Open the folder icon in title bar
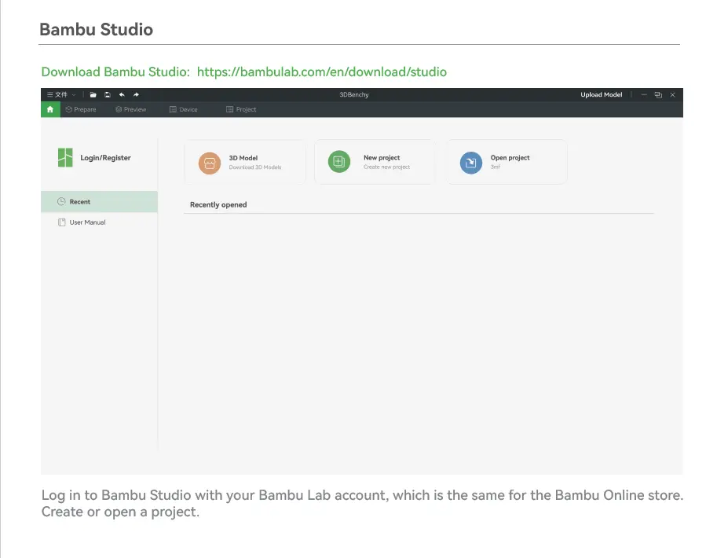 (93, 95)
